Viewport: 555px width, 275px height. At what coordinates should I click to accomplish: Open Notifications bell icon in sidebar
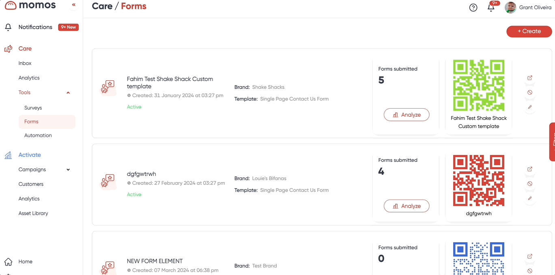click(x=8, y=27)
